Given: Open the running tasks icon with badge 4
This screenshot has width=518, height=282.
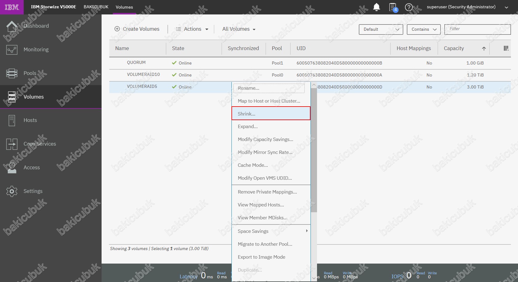Looking at the screenshot, I should click(x=393, y=7).
